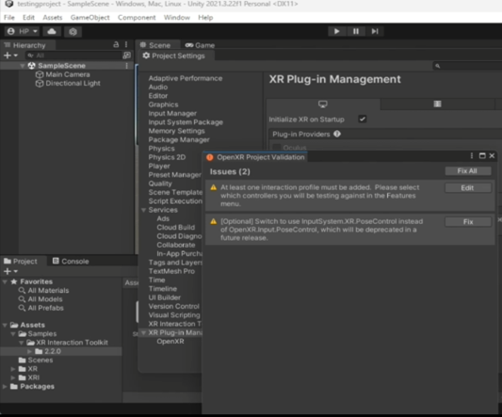Screen dimensions: 502x417
Task: Collapse the Services settings group arrow
Action: tap(144, 210)
